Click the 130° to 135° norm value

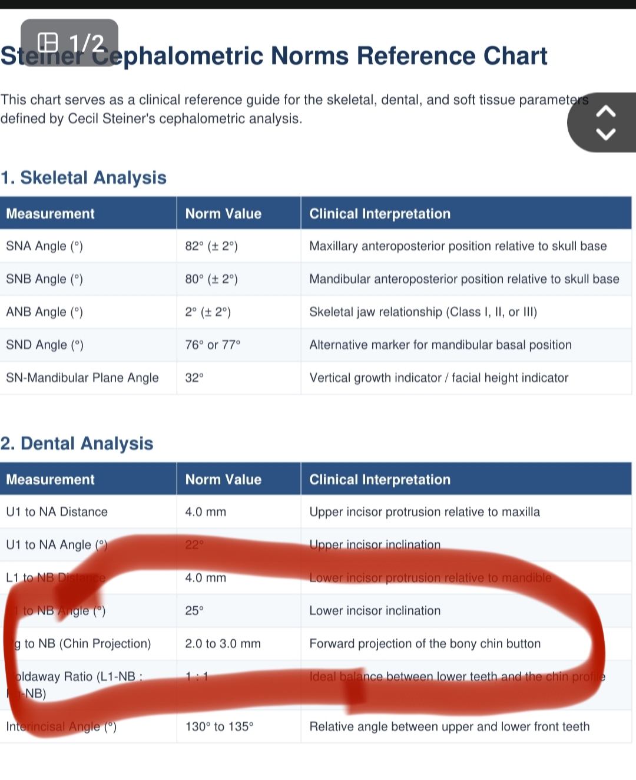(x=219, y=726)
